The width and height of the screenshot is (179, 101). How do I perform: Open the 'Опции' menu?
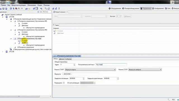40,5
